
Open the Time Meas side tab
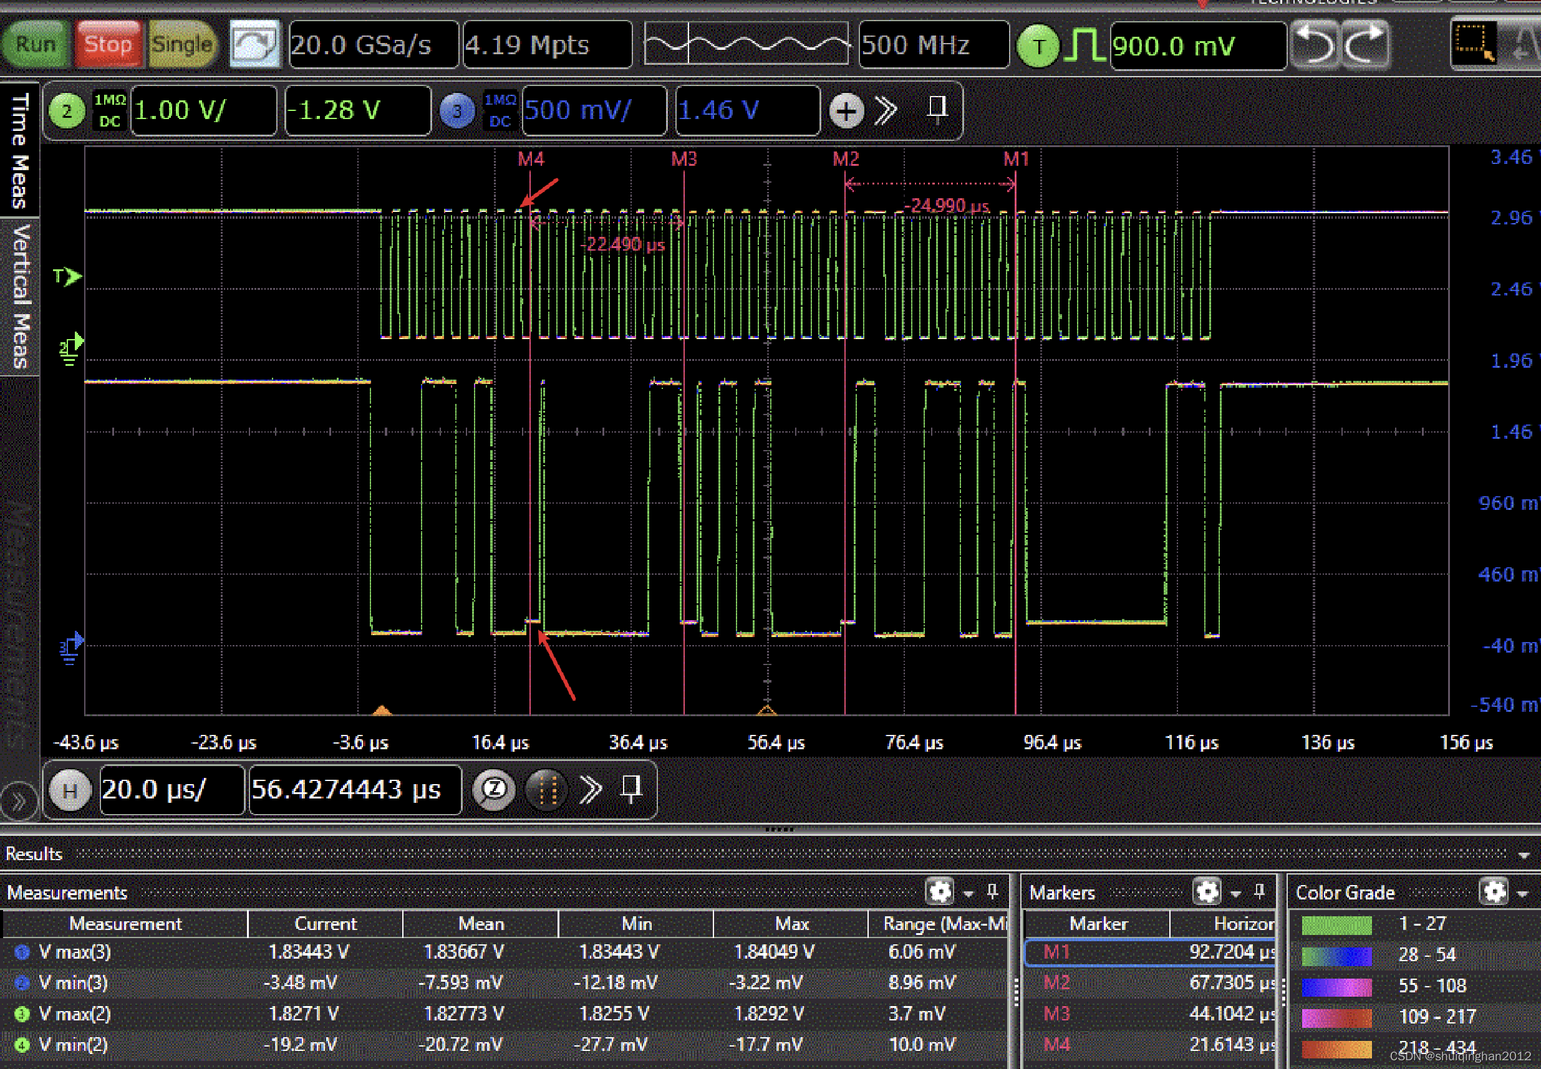pyautogui.click(x=20, y=151)
